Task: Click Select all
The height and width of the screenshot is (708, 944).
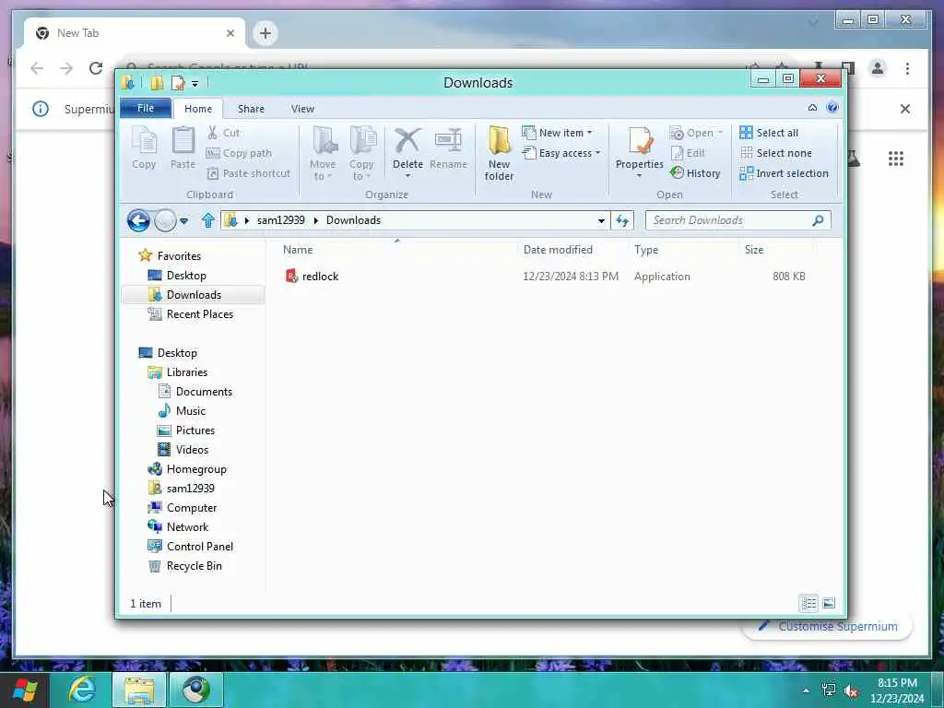Action: point(769,133)
